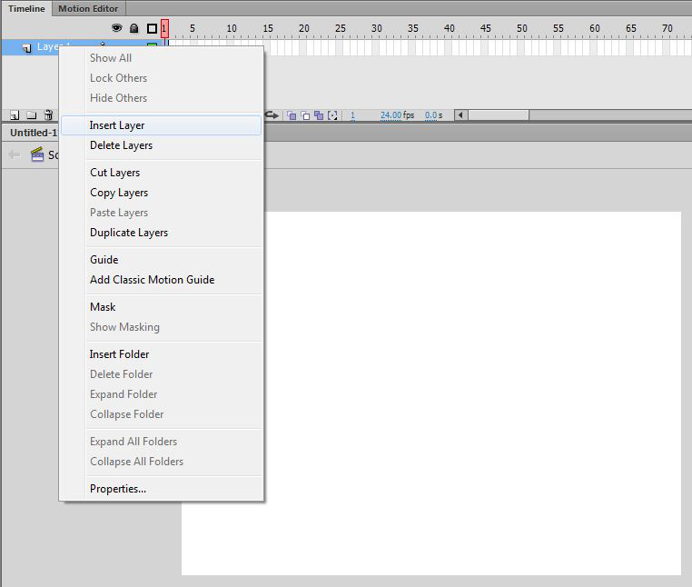Select the Untitled-1 document tab
The height and width of the screenshot is (587, 692).
34,133
